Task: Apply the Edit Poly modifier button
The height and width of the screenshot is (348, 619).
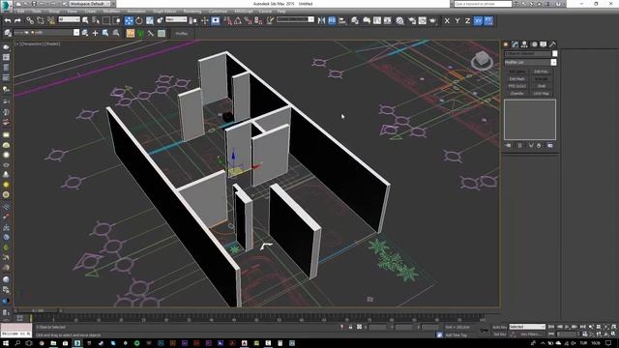Action: click(542, 72)
